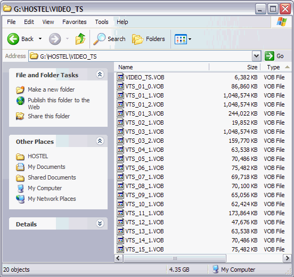The image size is (294, 277).
Task: Click the Share this folder link
Action: [x=49, y=116]
